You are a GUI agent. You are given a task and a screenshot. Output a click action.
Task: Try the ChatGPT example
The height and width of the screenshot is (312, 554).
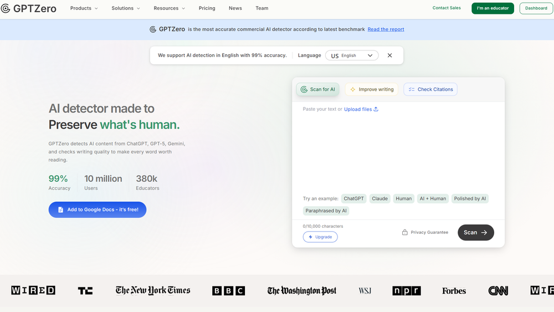(353, 198)
